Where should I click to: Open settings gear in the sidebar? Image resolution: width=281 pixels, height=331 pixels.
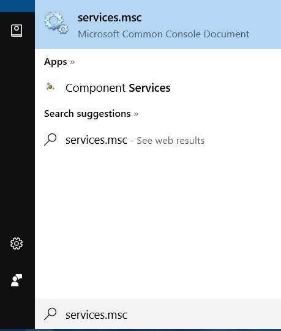(x=17, y=244)
